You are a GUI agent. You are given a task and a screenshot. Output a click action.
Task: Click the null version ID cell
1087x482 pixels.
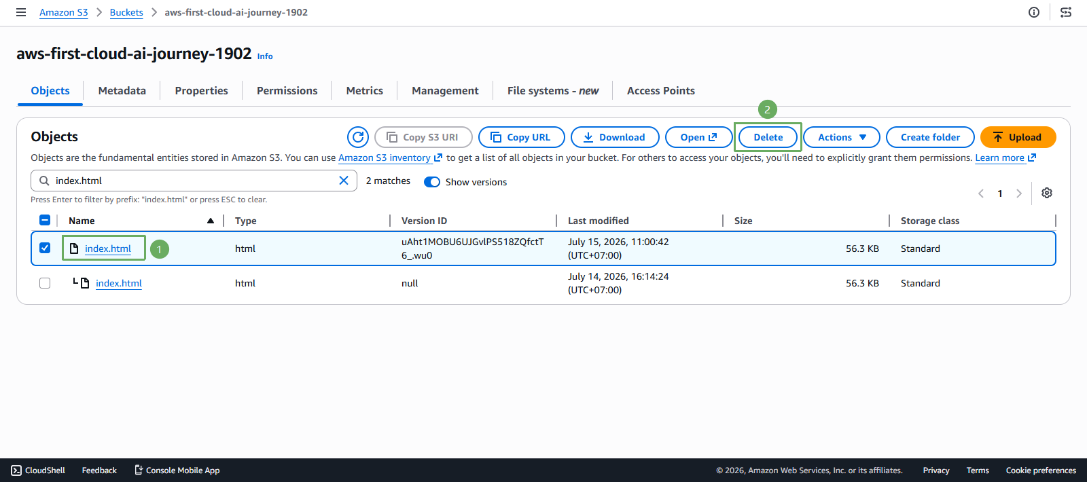point(410,283)
